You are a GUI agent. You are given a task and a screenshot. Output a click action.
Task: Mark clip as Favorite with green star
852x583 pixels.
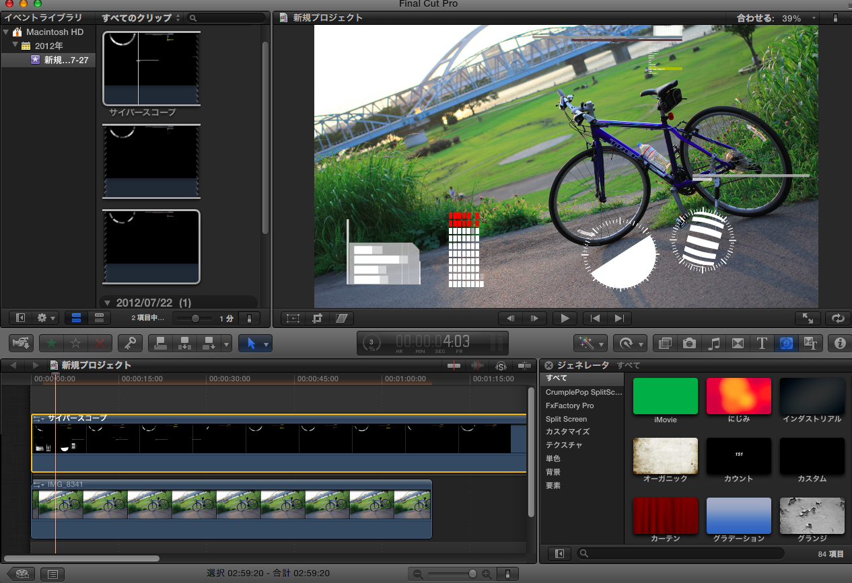coord(51,343)
